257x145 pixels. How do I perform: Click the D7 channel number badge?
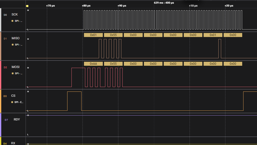[6, 120]
